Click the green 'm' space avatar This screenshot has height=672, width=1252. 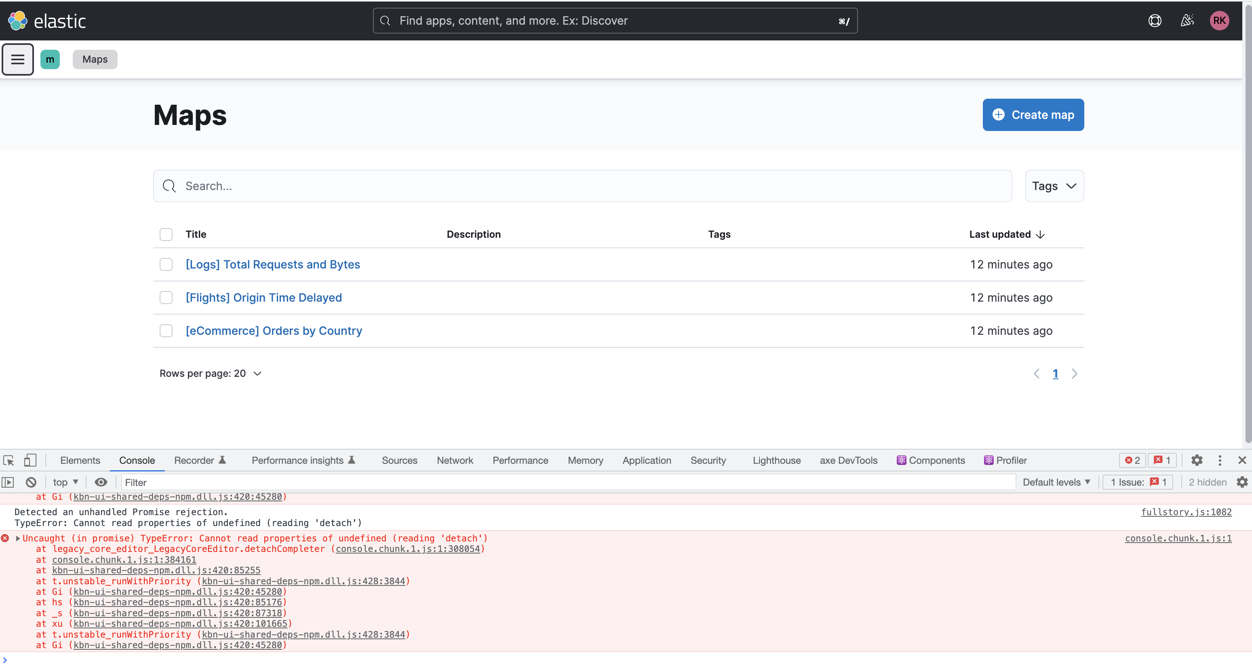point(50,59)
